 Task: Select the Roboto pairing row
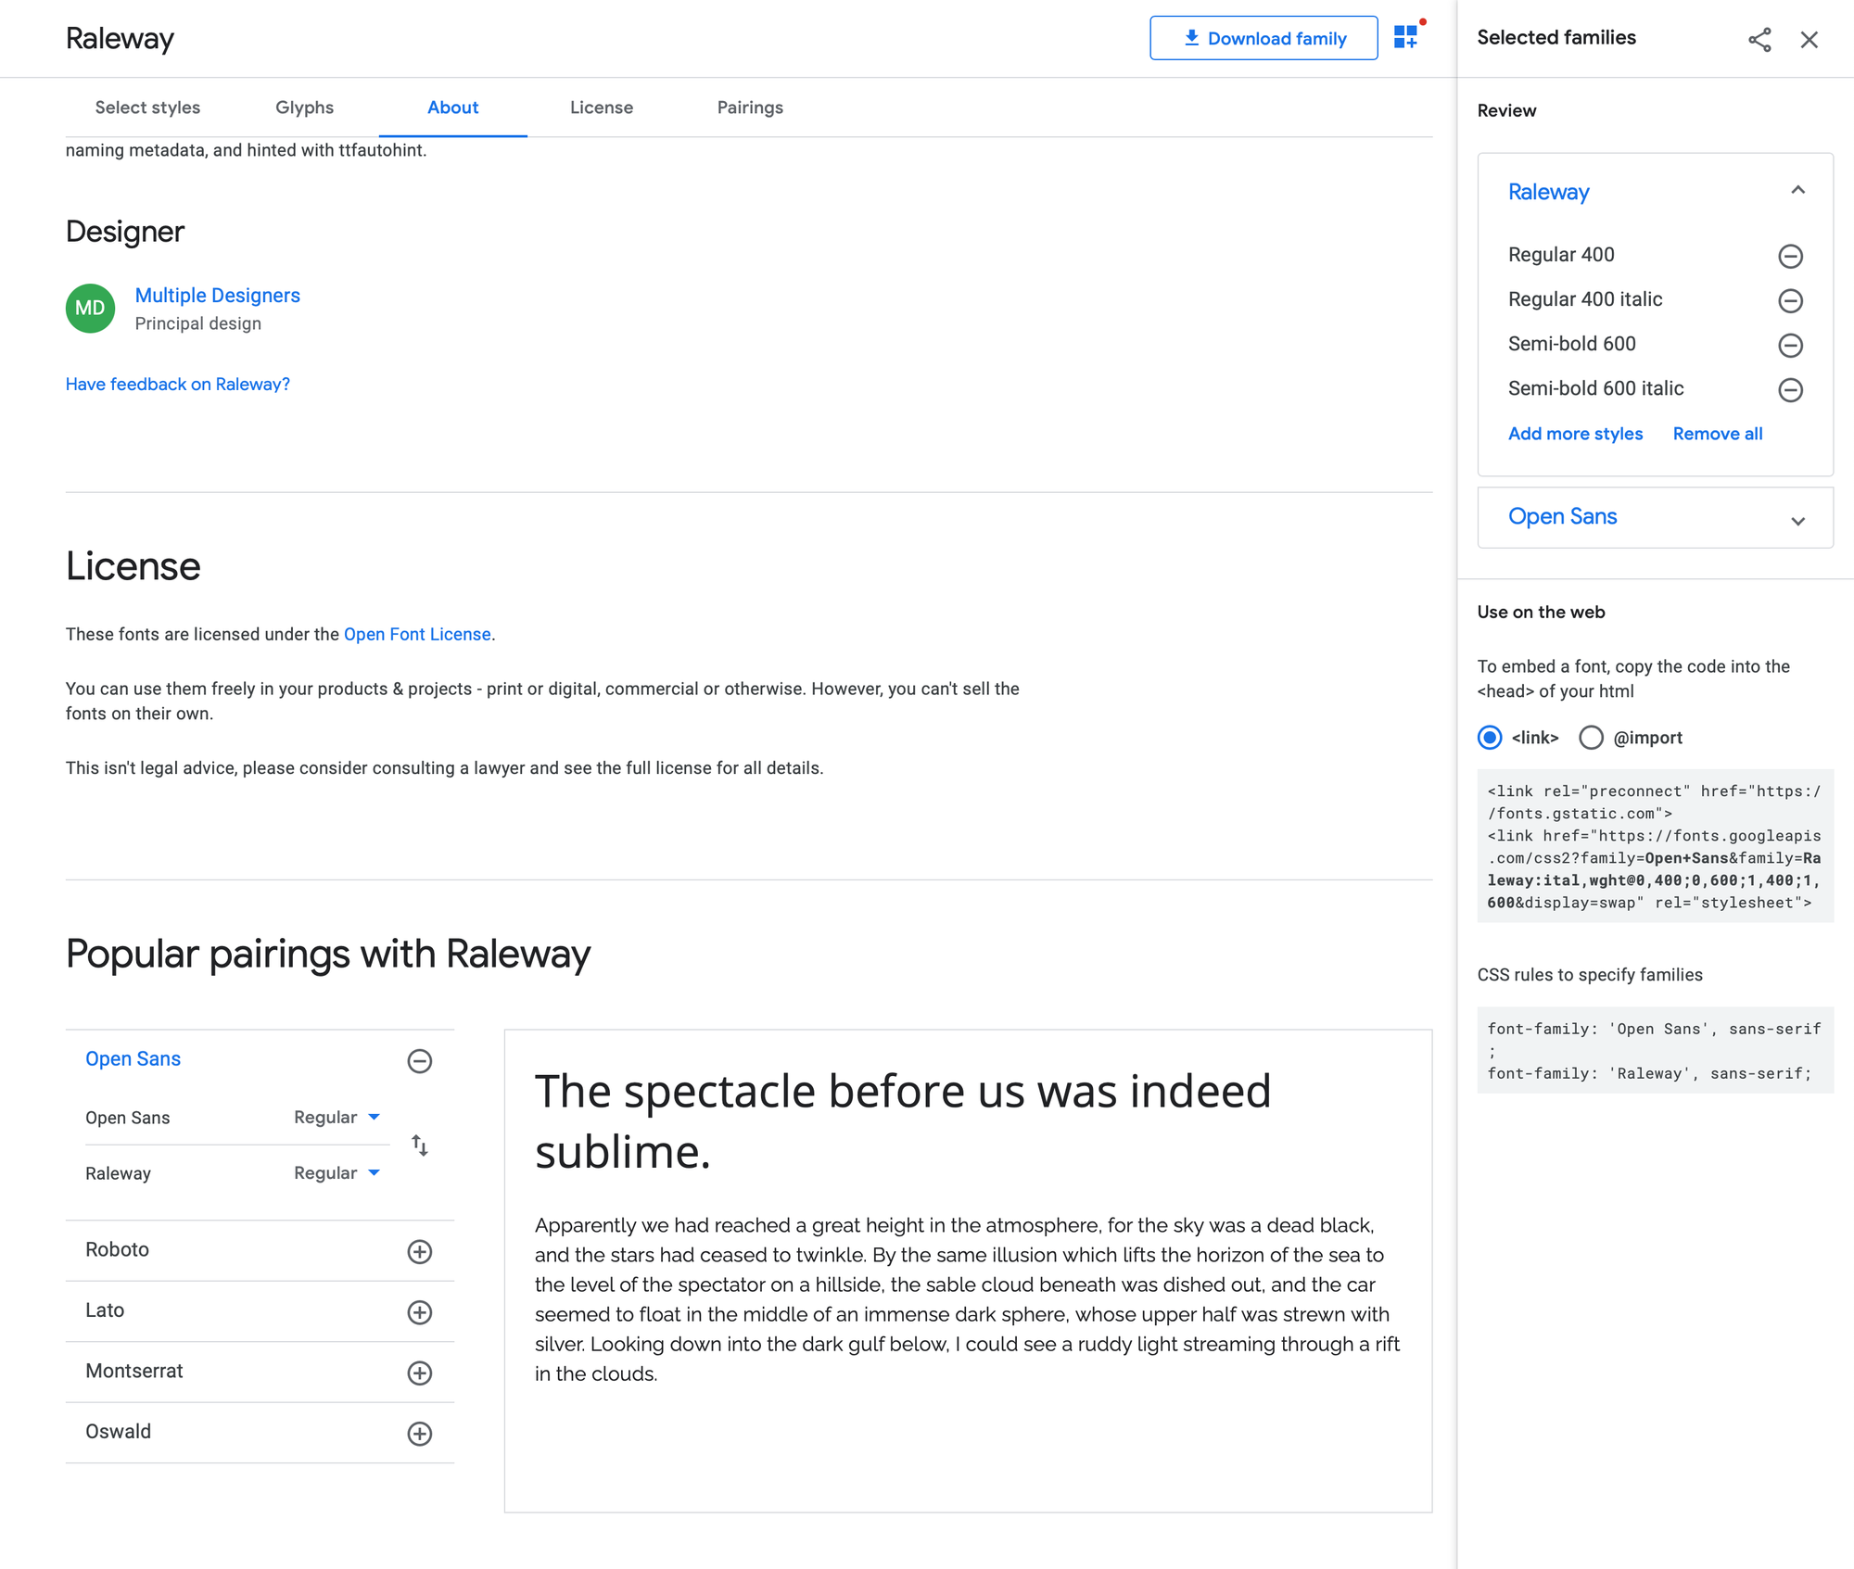click(260, 1250)
